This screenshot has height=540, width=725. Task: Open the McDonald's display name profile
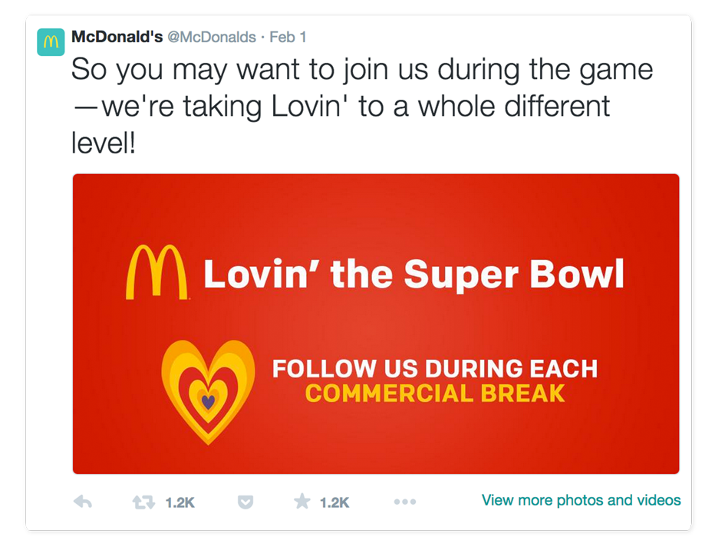click(x=117, y=37)
